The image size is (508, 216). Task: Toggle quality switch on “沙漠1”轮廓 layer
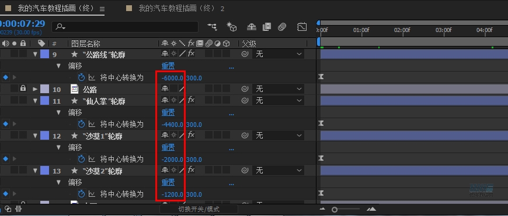(x=182, y=135)
